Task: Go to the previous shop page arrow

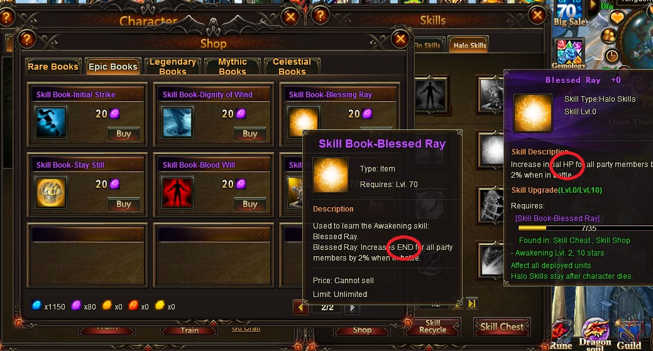Action: 300,308
